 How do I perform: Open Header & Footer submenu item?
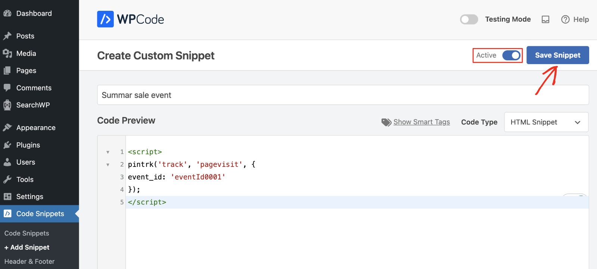pos(29,262)
